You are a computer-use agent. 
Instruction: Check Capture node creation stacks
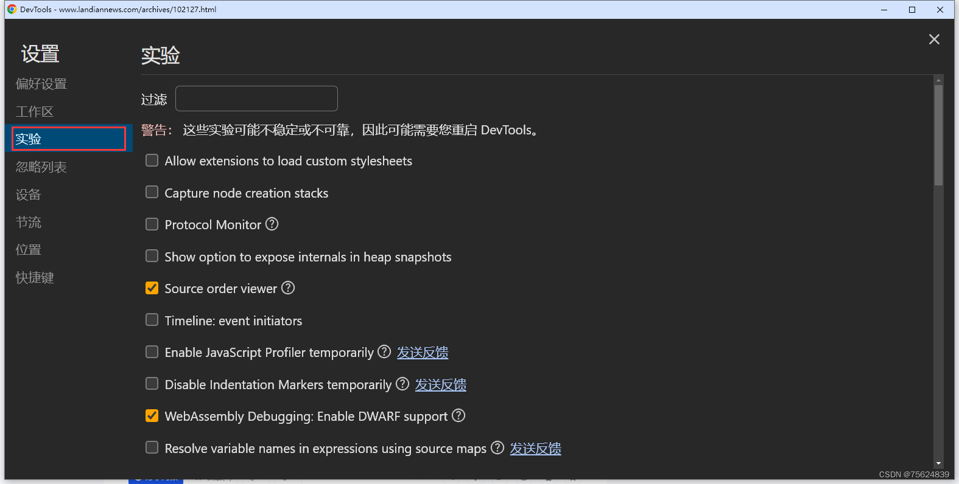click(x=152, y=192)
